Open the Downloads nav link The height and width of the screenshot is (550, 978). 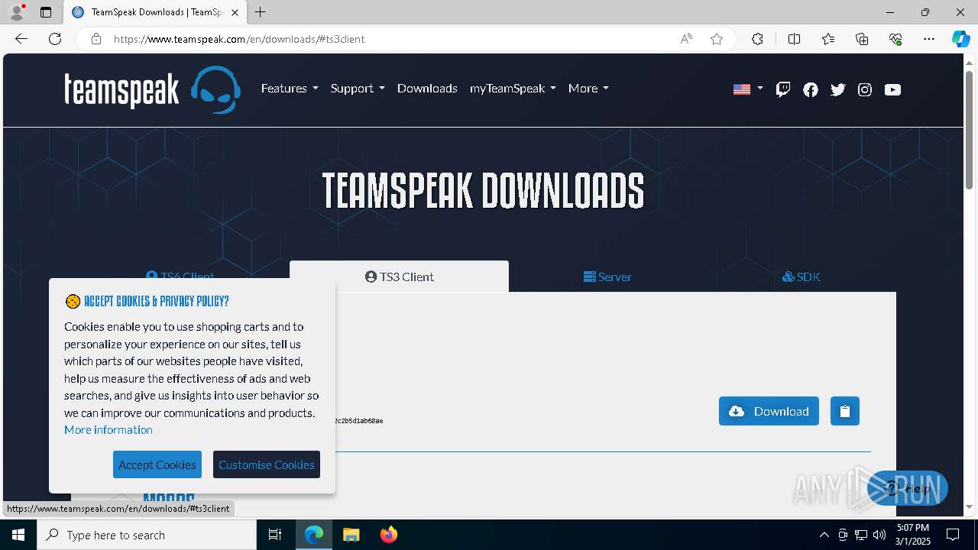[x=427, y=89]
